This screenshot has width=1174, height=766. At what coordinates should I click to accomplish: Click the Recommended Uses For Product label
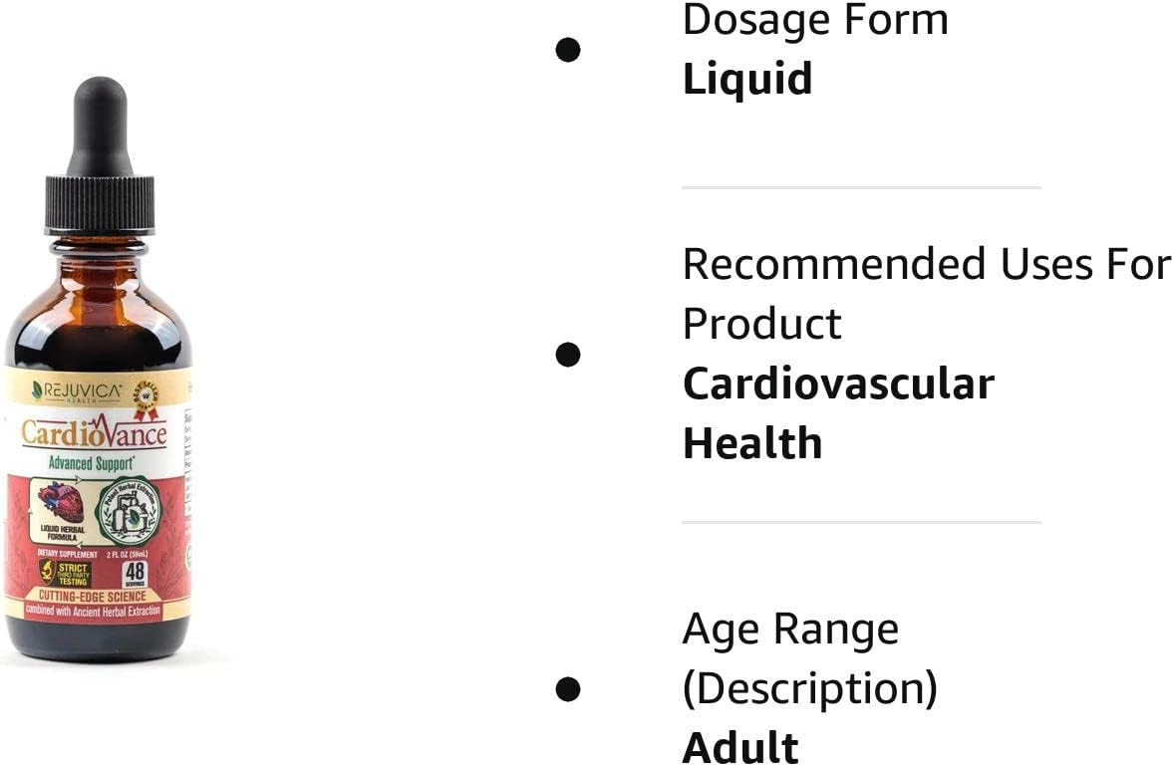click(x=925, y=294)
